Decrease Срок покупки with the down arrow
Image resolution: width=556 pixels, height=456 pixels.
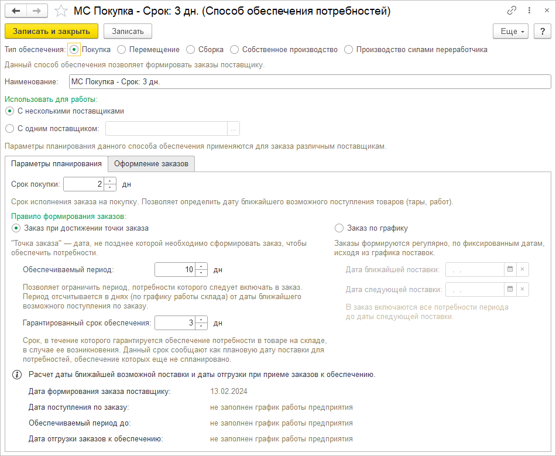point(110,187)
